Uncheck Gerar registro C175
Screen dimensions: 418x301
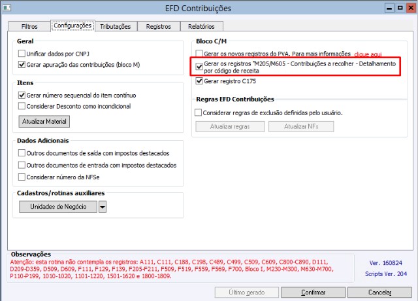point(199,81)
